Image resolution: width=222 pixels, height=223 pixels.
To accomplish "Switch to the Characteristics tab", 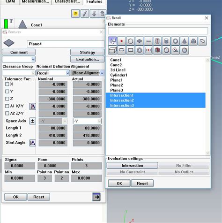I will (67, 2).
